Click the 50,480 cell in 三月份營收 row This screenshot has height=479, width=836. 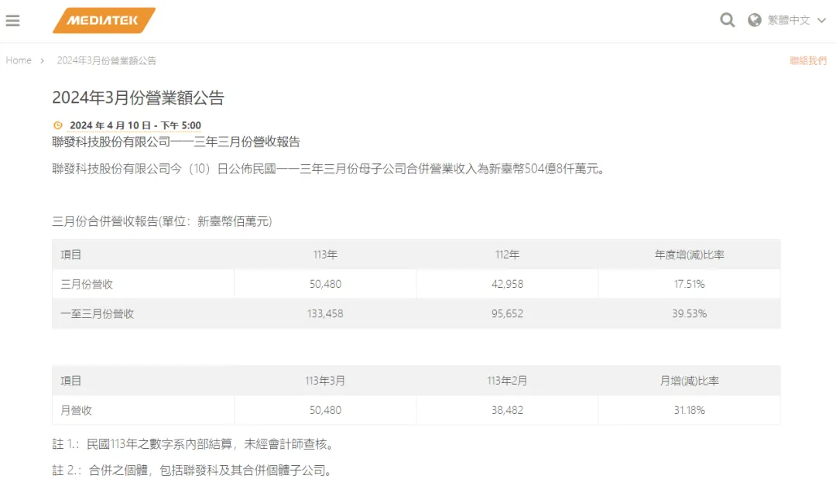(325, 284)
